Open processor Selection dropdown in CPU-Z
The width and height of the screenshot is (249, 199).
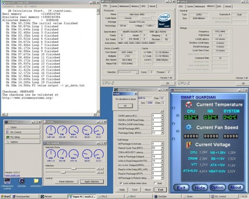(x=137, y=72)
